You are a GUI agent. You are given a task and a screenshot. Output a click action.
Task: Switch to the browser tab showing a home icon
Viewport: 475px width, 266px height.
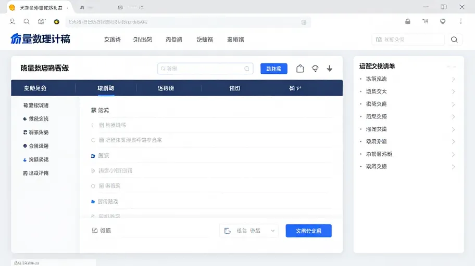click(x=86, y=8)
